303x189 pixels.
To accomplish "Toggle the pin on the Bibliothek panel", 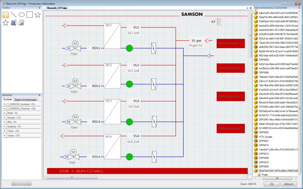I will (39, 95).
